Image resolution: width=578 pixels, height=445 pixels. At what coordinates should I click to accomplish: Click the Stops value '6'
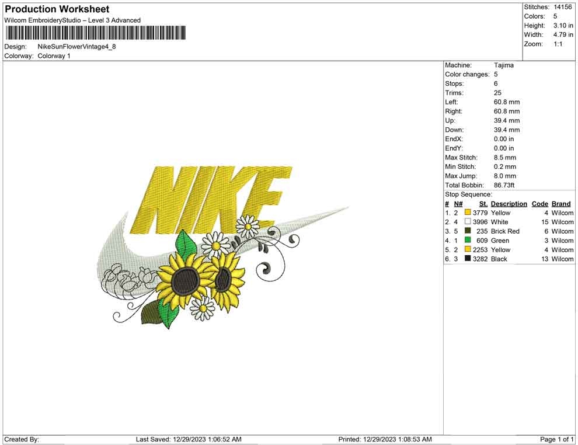coord(496,84)
